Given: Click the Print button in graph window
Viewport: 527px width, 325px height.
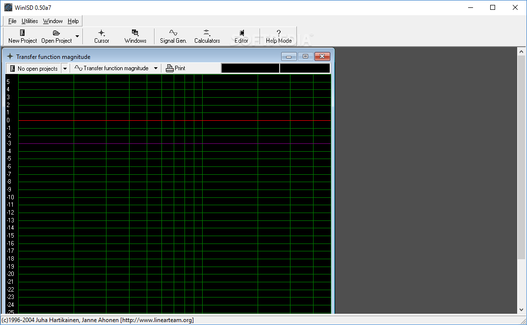Looking at the screenshot, I should point(176,68).
